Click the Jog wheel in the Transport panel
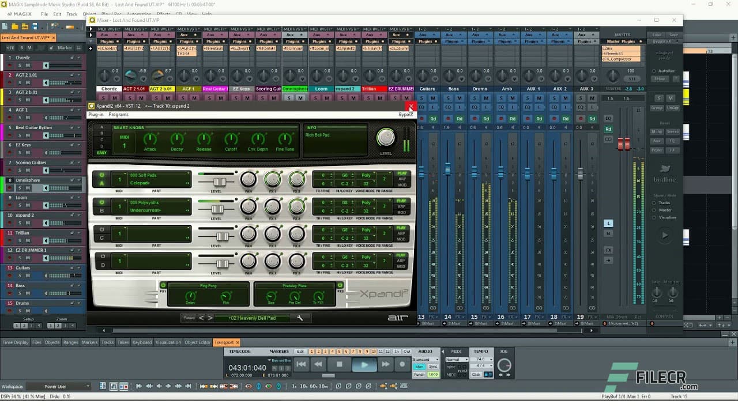Screen dimensions: 738x415 click(504, 364)
